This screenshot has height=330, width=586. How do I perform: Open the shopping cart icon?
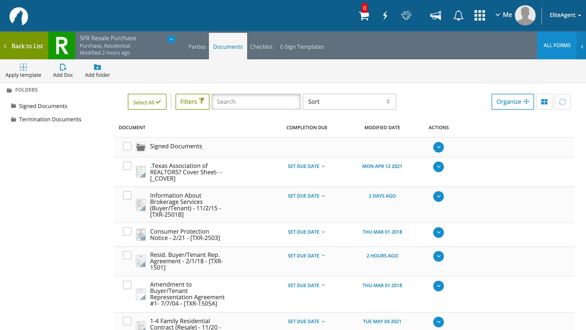tap(364, 16)
